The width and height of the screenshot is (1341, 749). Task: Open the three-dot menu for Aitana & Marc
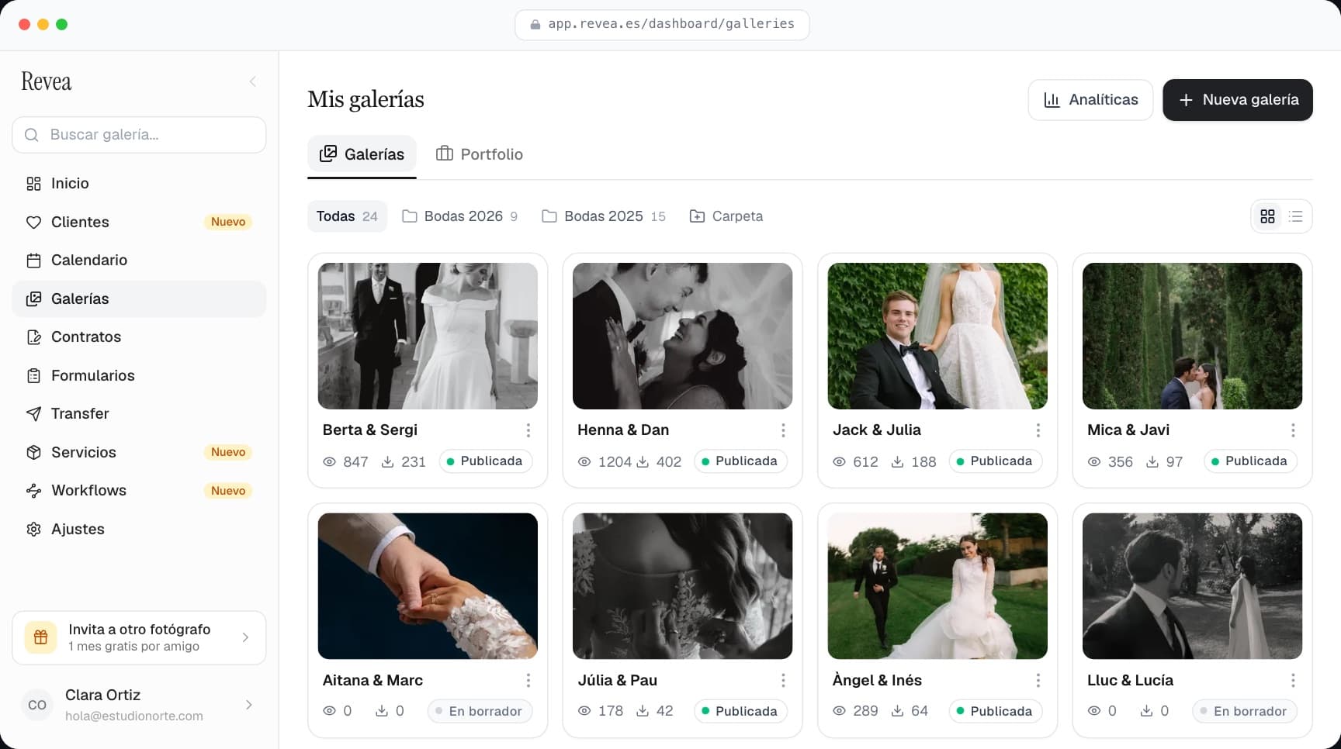tap(528, 680)
